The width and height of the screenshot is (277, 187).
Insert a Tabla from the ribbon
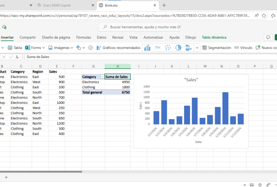(15, 48)
